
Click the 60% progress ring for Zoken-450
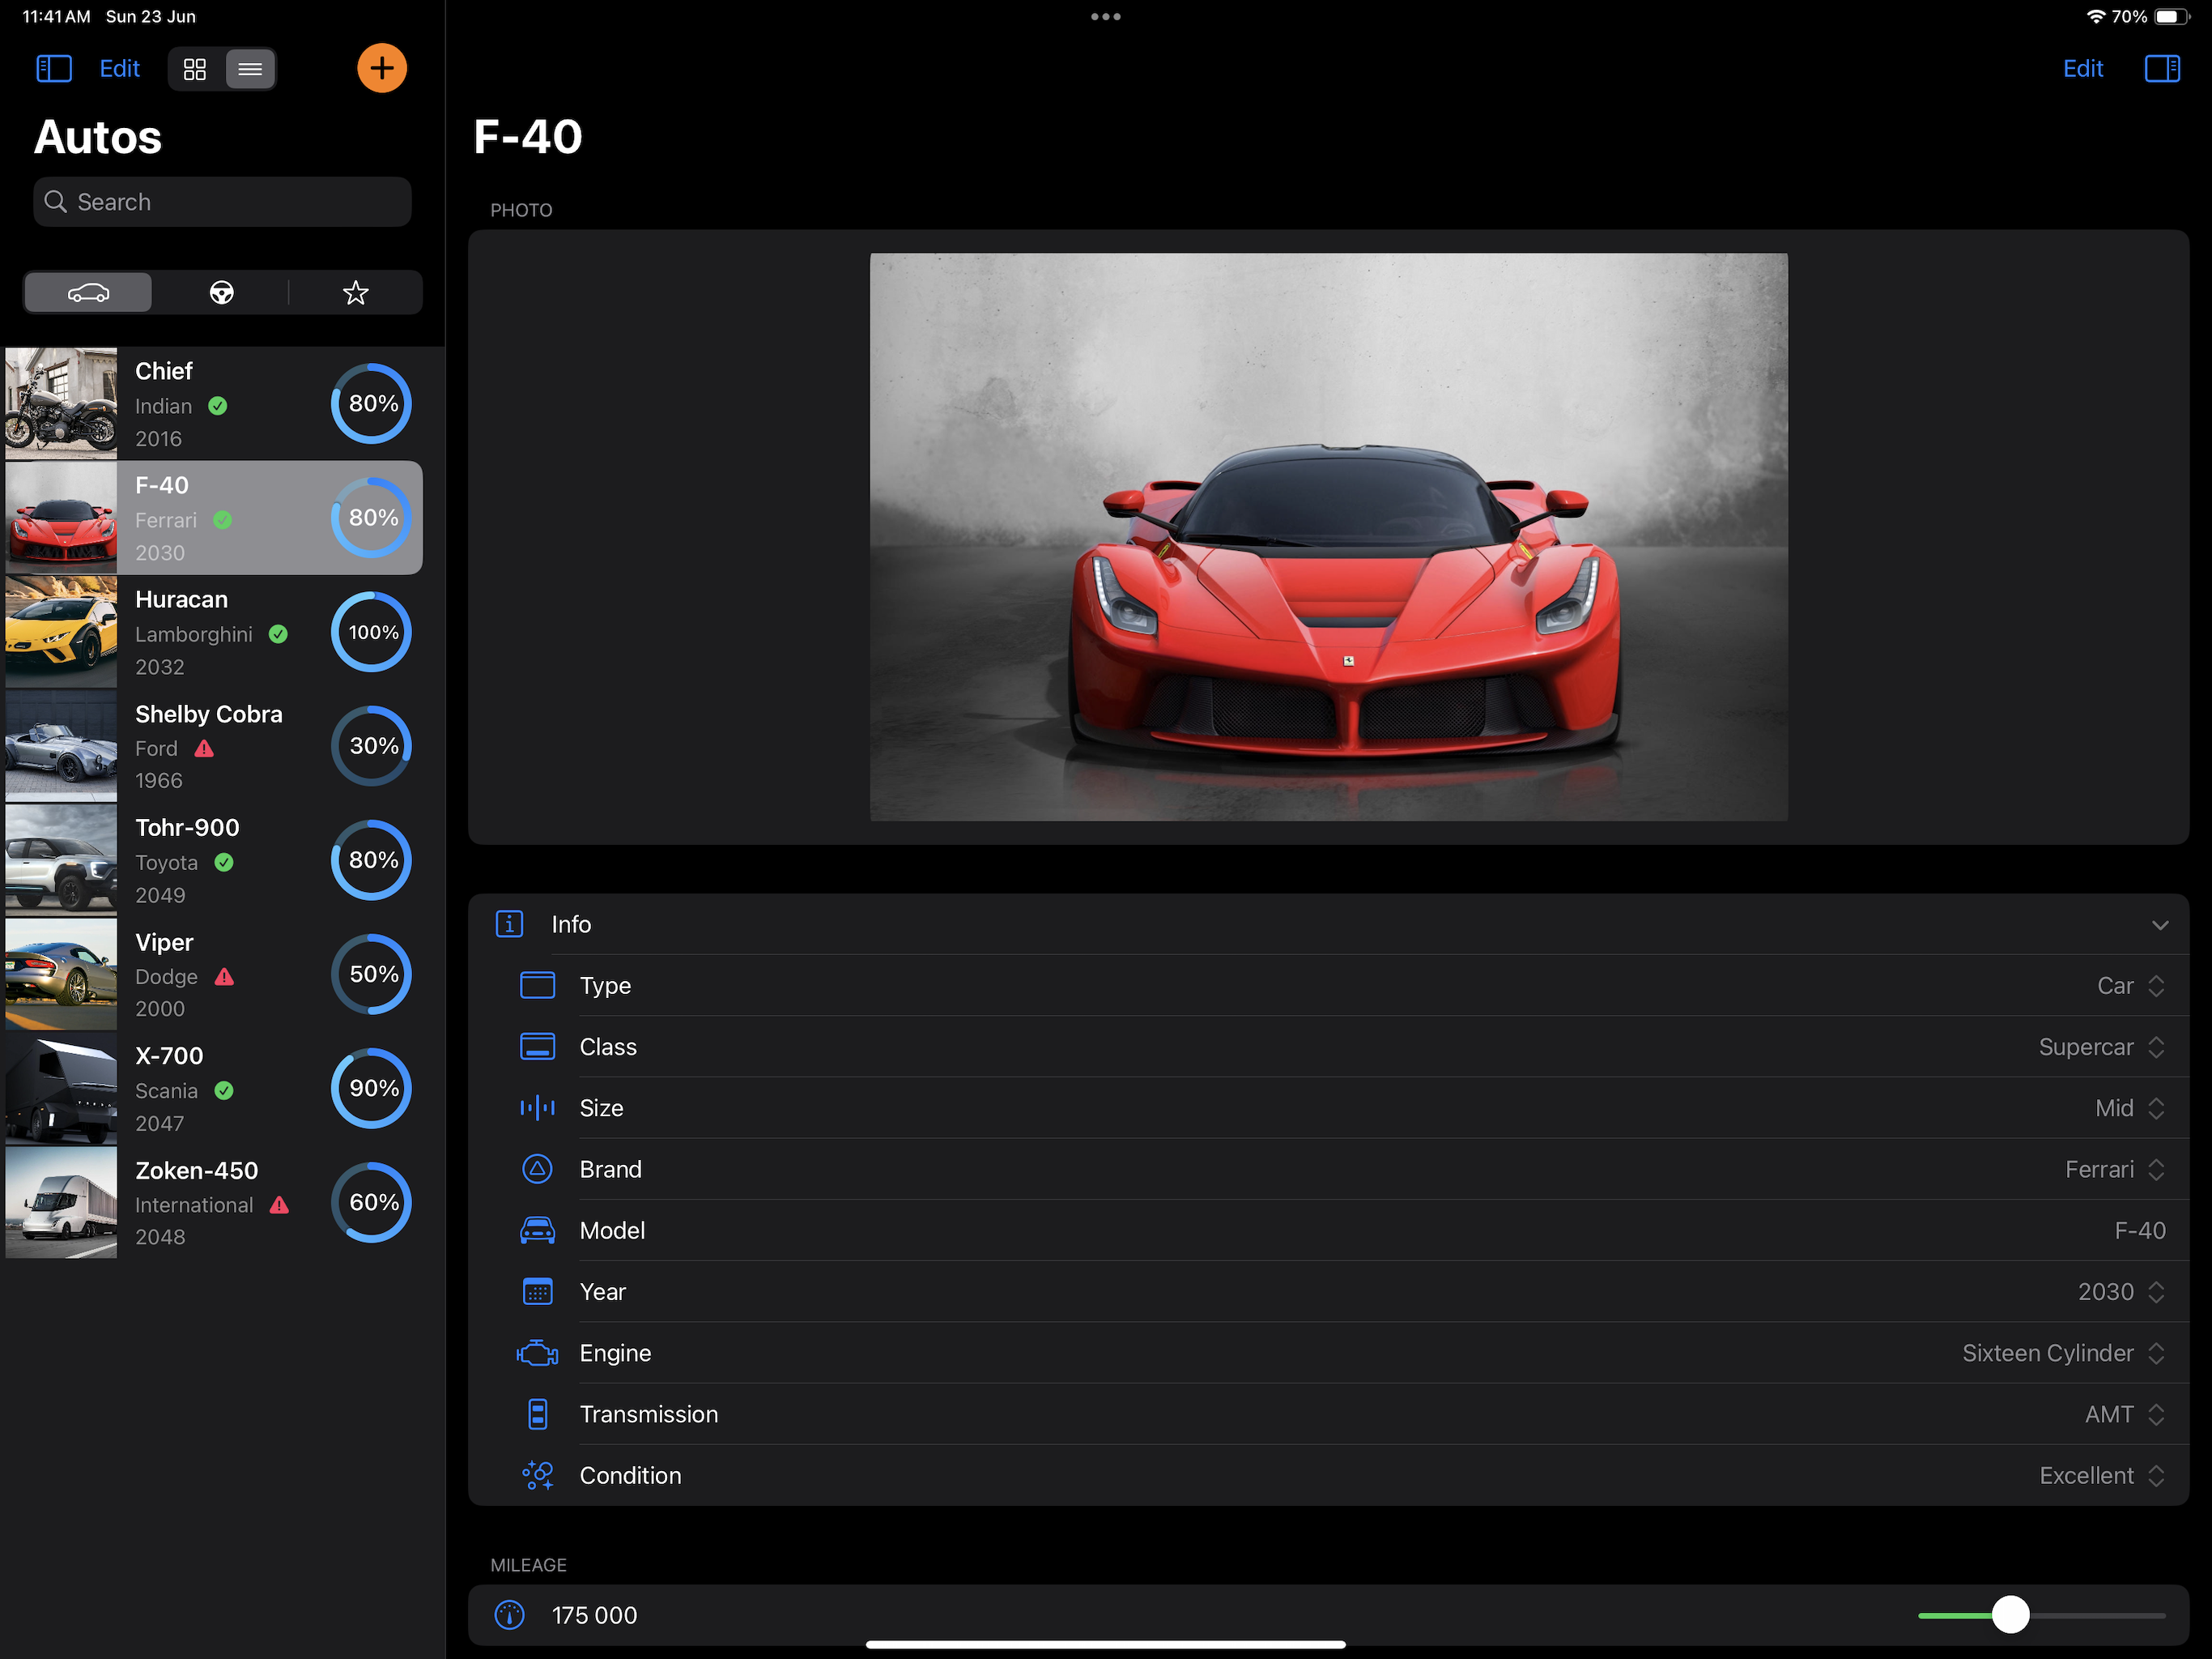point(372,1203)
